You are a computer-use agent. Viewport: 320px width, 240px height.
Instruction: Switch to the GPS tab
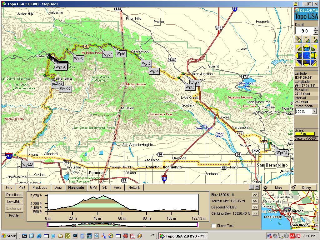coord(93,187)
